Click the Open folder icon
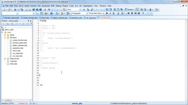188x105 pixels. pyautogui.click(x=9, y=10)
